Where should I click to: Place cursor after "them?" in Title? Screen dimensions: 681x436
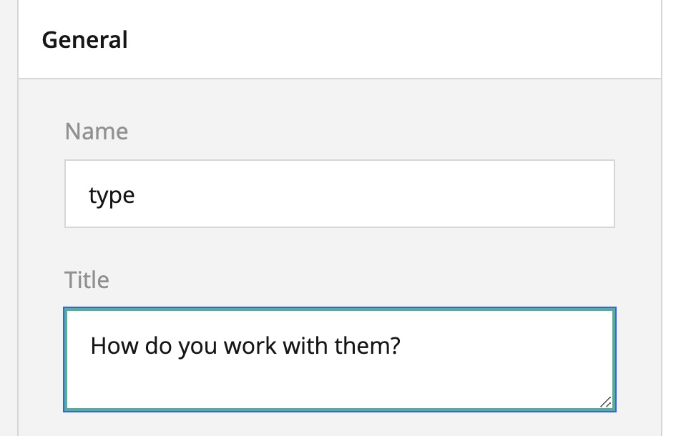click(x=402, y=347)
